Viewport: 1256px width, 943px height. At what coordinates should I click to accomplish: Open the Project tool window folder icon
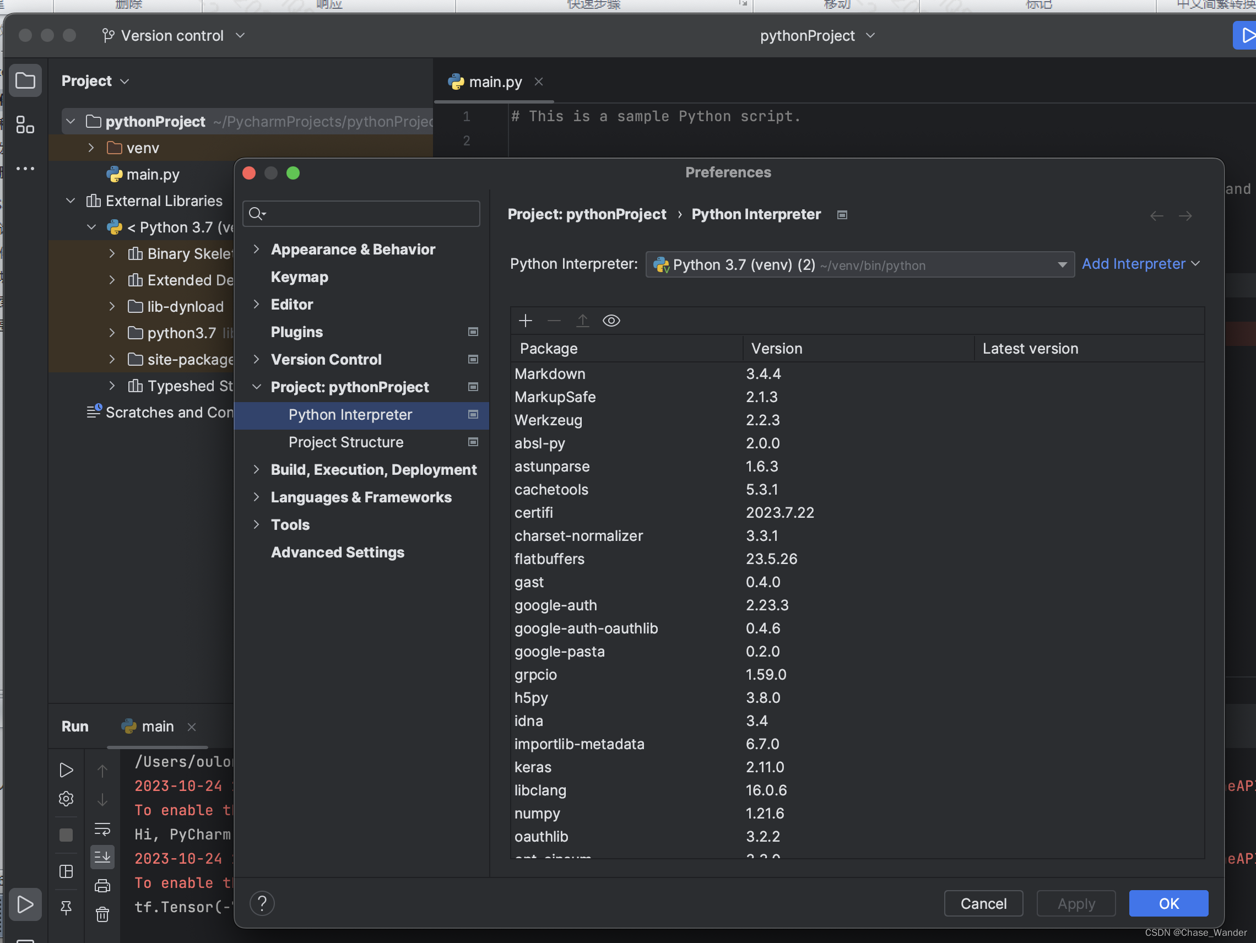tap(25, 80)
